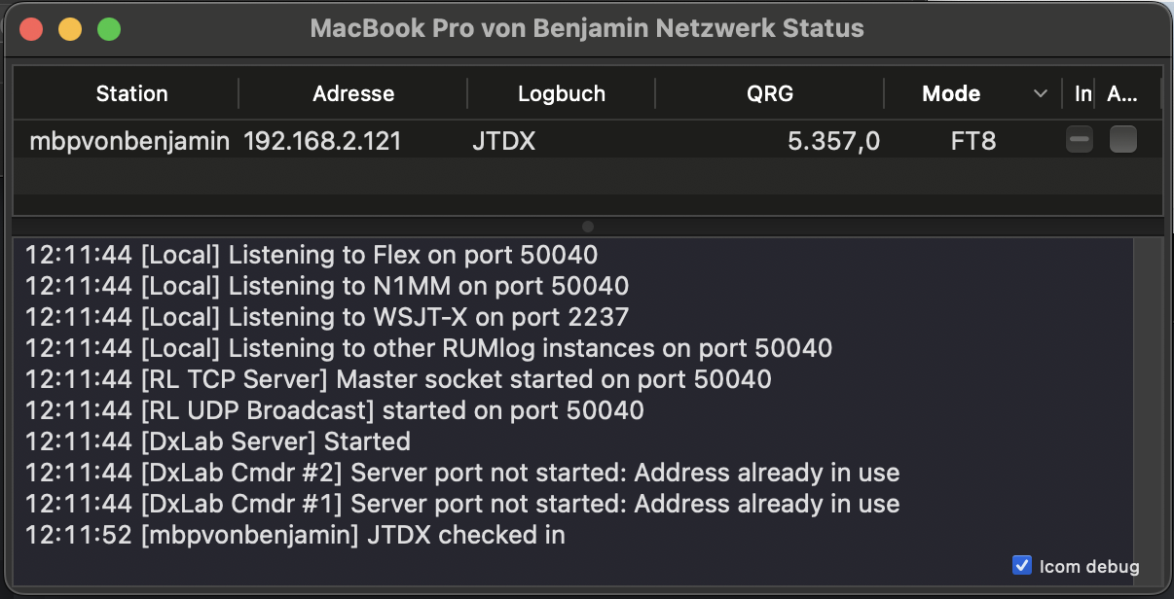Minimize the window with the yellow button

tap(70, 28)
